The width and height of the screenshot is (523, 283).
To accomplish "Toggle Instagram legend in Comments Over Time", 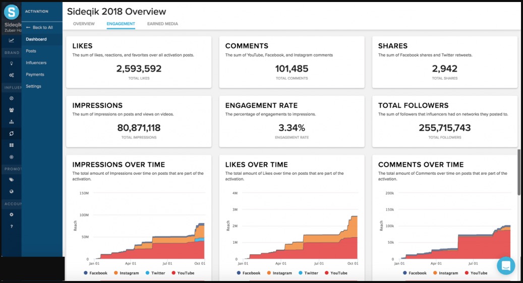I will click(x=446, y=273).
